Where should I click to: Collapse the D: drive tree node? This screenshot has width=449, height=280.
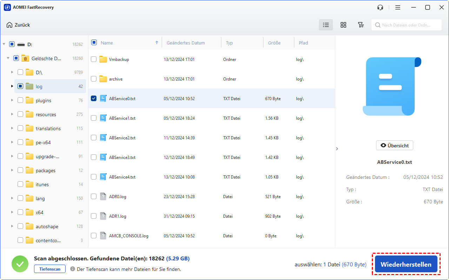4,44
